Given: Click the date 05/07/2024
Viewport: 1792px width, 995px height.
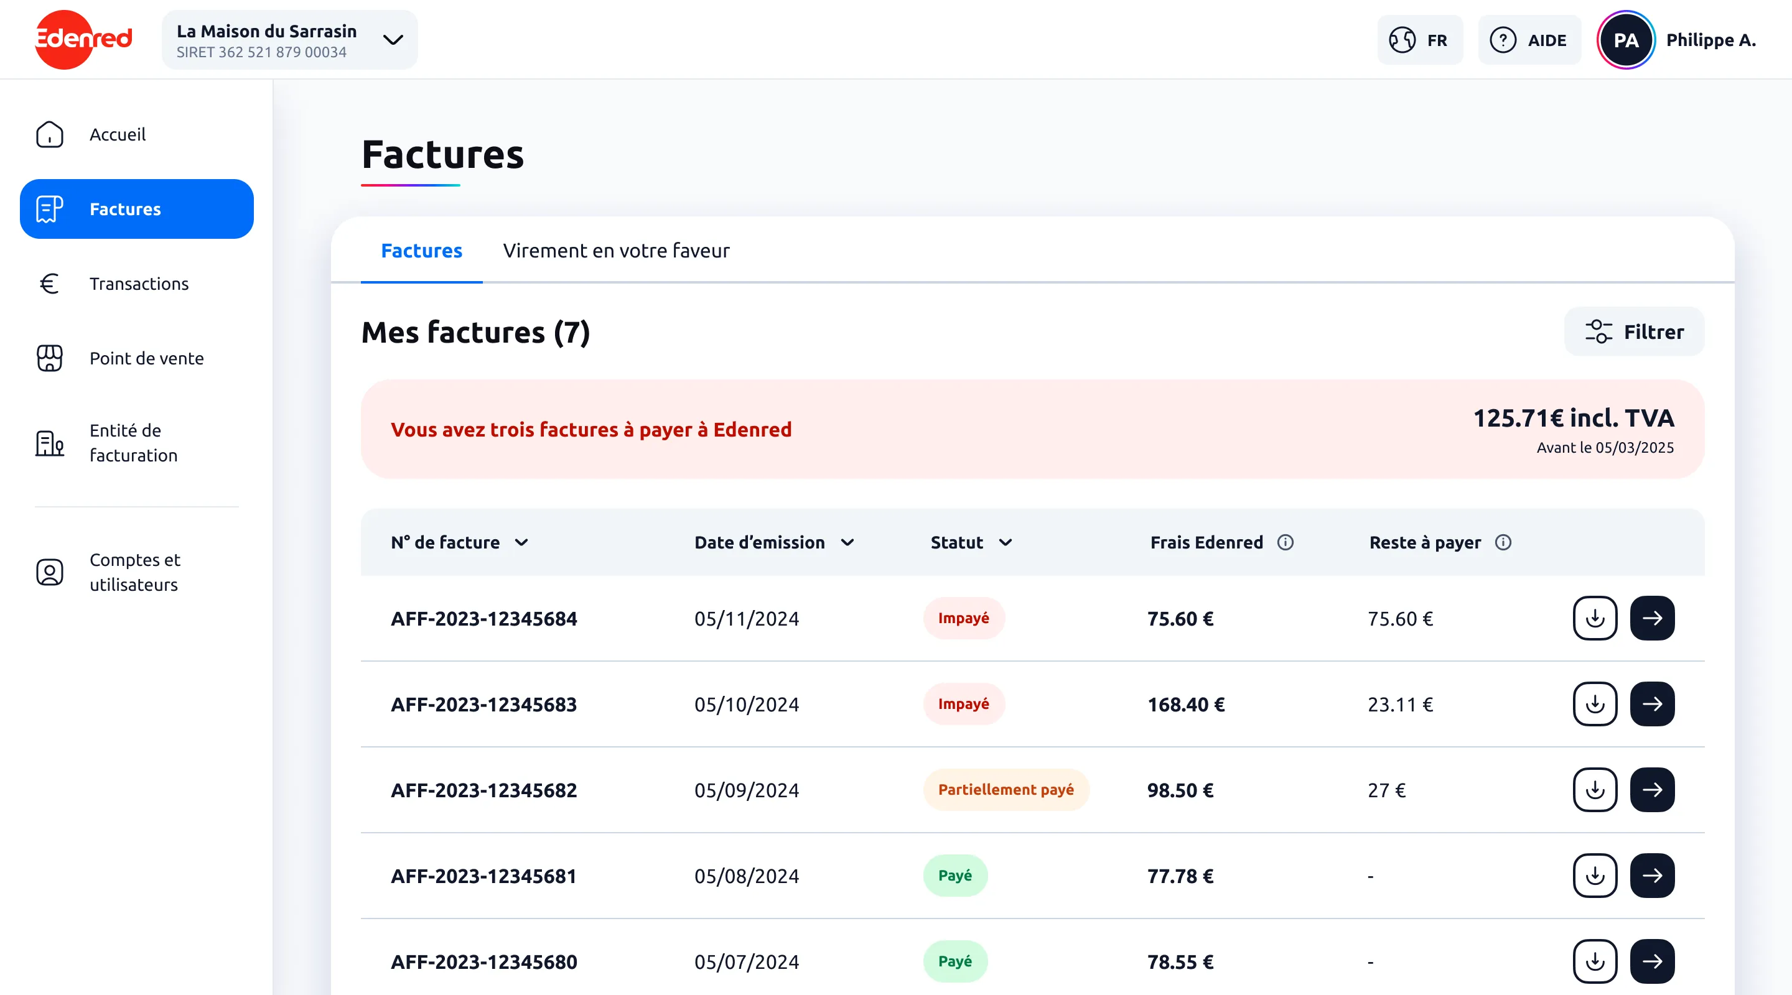Looking at the screenshot, I should coord(747,962).
